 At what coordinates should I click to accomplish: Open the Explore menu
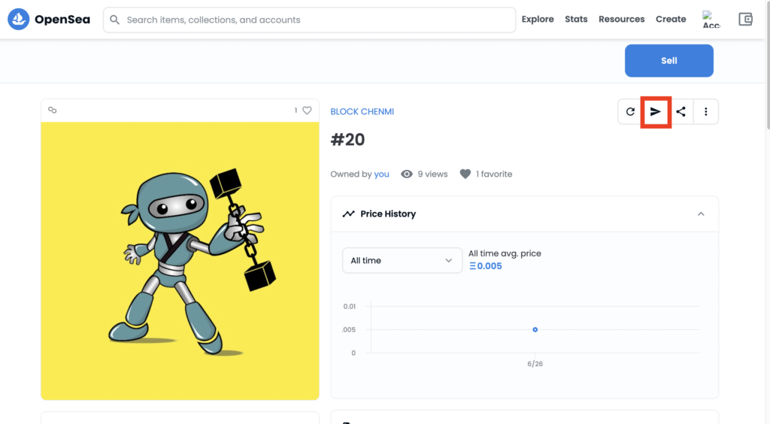click(x=537, y=19)
